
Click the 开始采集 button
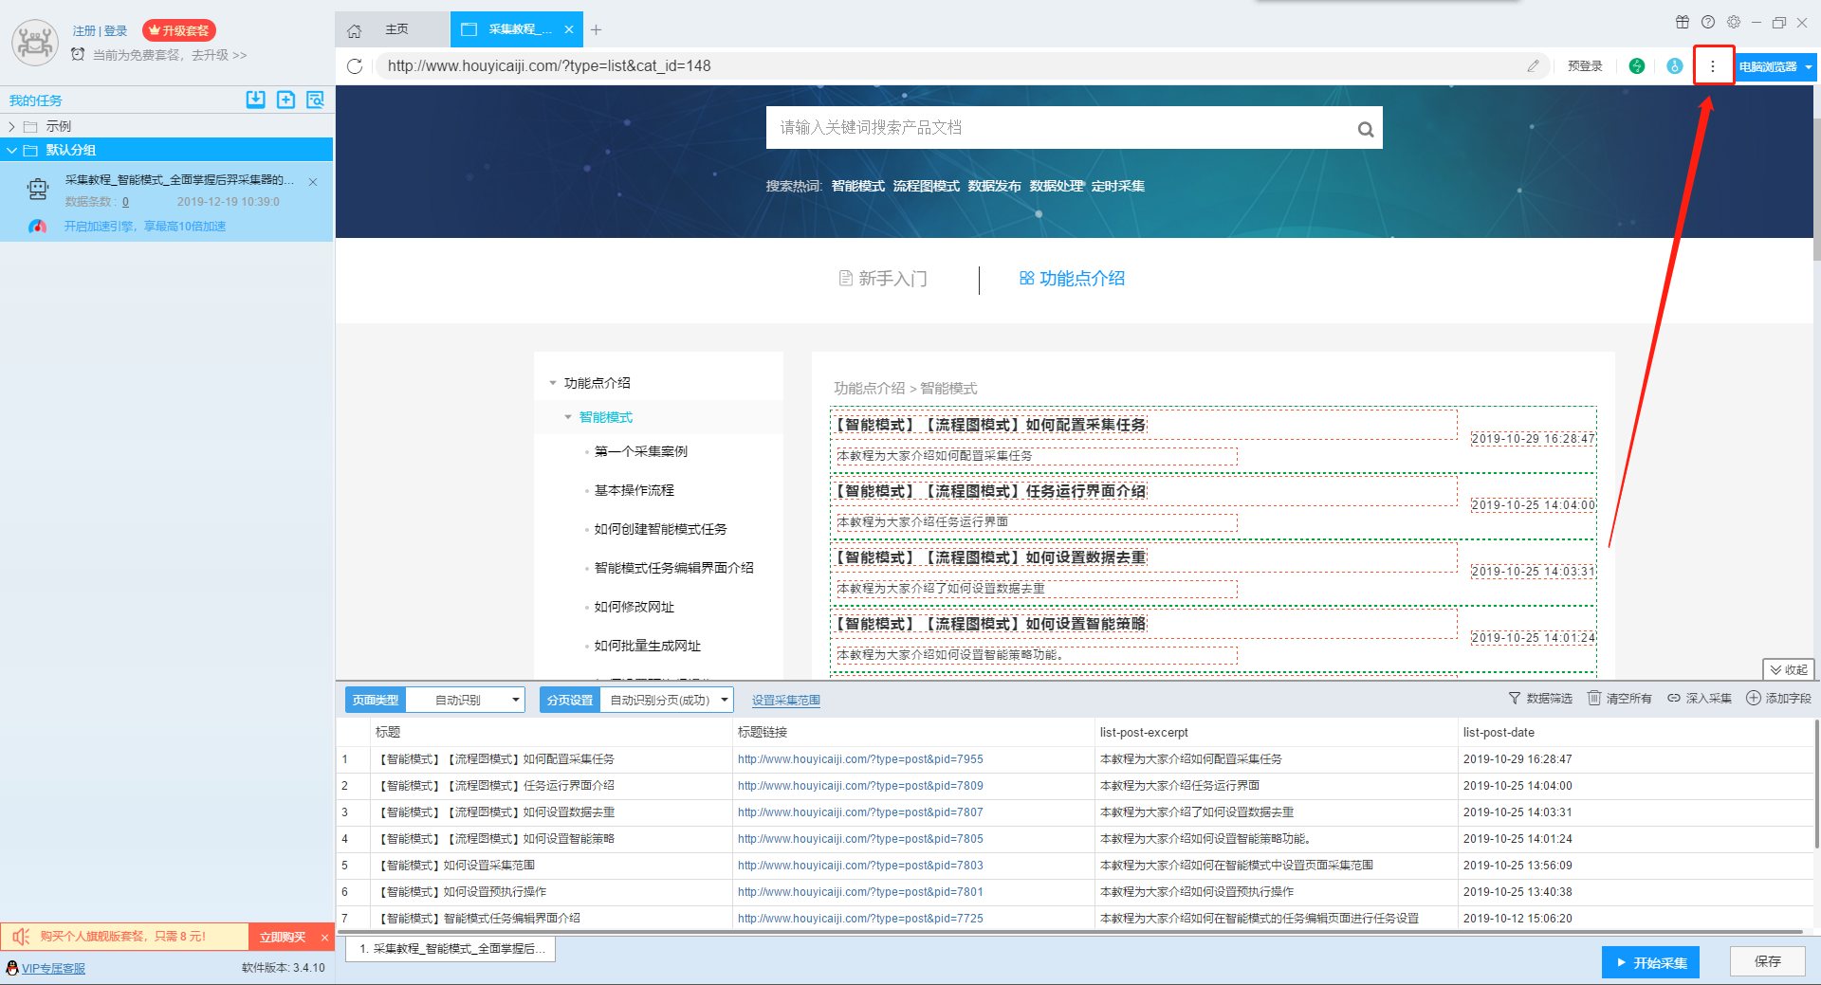tap(1650, 961)
